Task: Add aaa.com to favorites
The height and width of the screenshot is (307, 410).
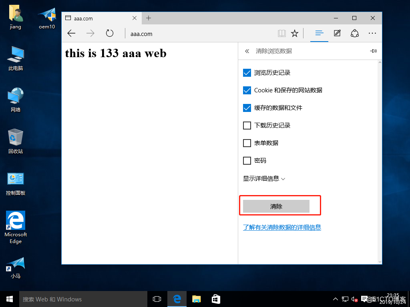Action: tap(295, 34)
